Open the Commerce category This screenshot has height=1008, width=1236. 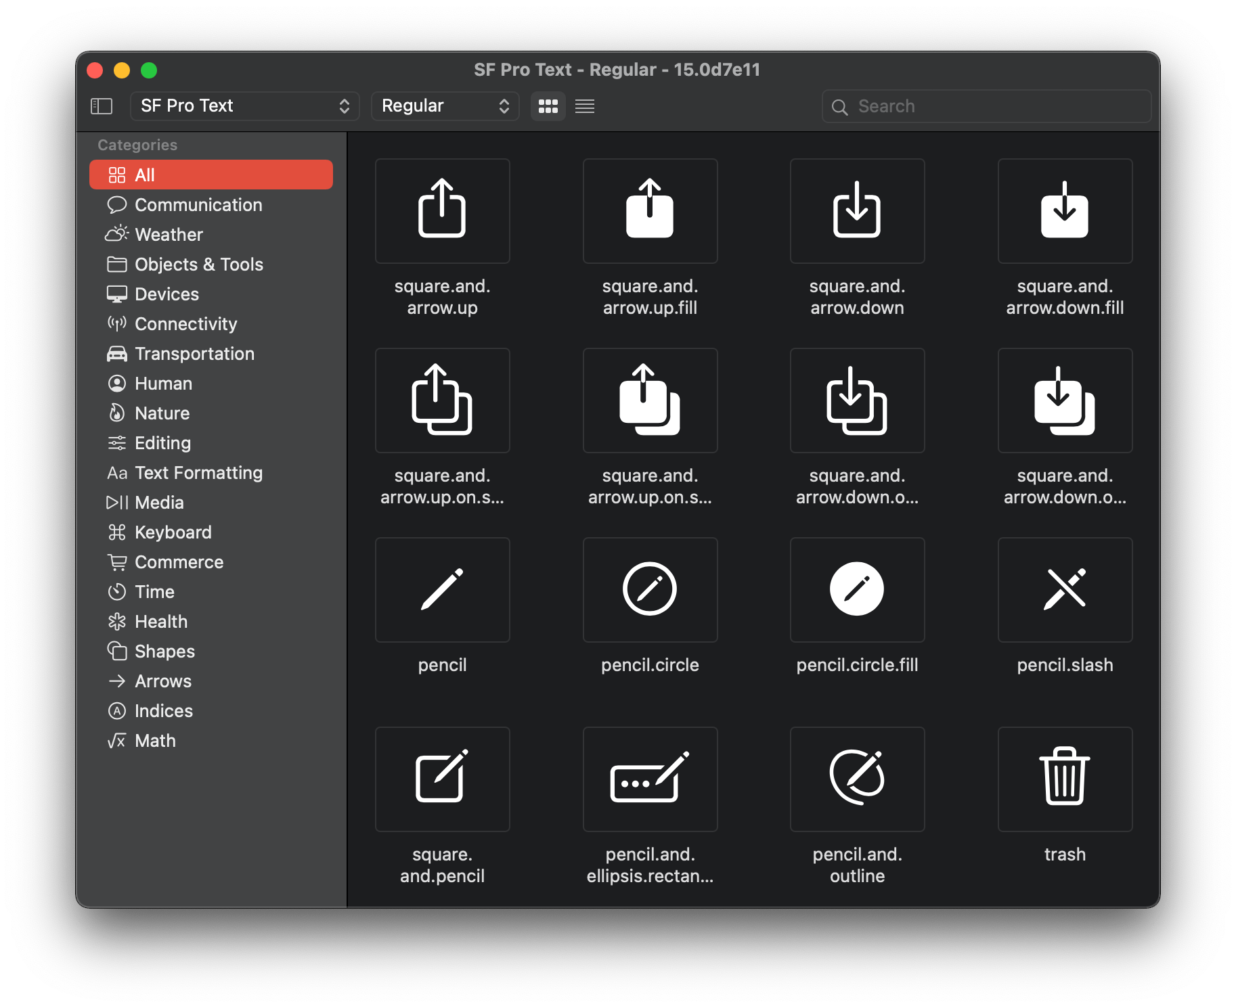click(x=211, y=562)
